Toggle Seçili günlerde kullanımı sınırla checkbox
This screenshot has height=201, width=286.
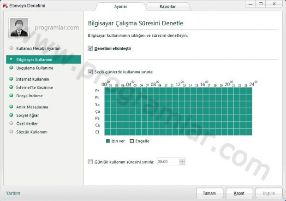coord(90,72)
